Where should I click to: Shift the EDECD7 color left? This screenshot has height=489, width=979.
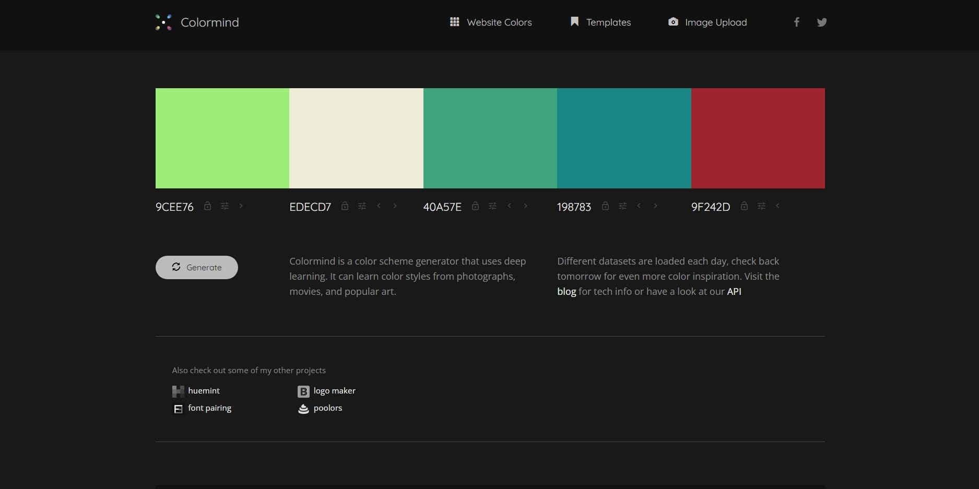tap(379, 206)
